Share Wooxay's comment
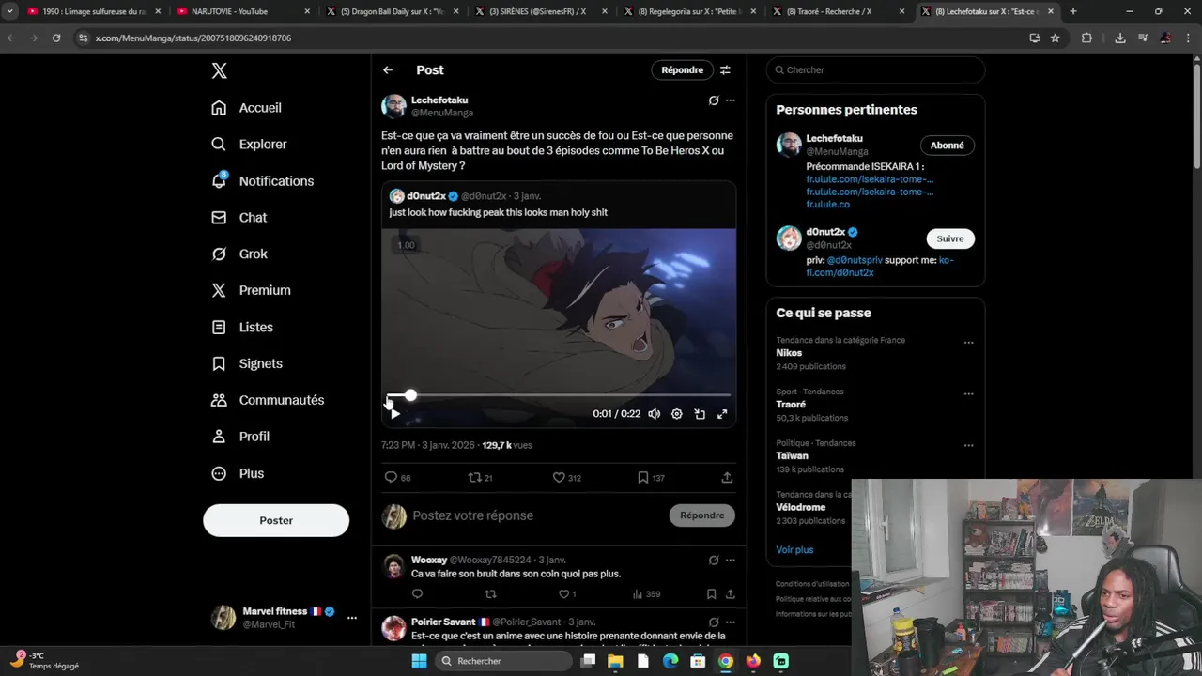The width and height of the screenshot is (1202, 676). (731, 594)
